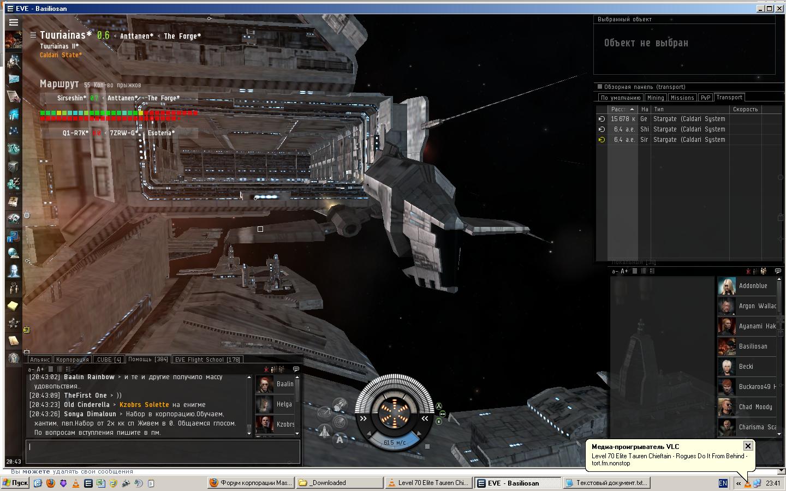The width and height of the screenshot is (786, 491).
Task: Open the scroll log icon in the sidebar
Action: coord(14,341)
